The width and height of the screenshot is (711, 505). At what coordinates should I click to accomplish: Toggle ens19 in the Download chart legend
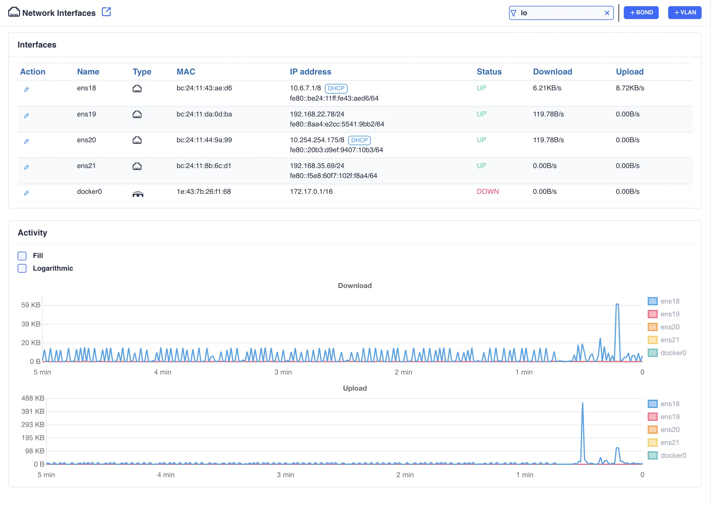click(x=663, y=314)
